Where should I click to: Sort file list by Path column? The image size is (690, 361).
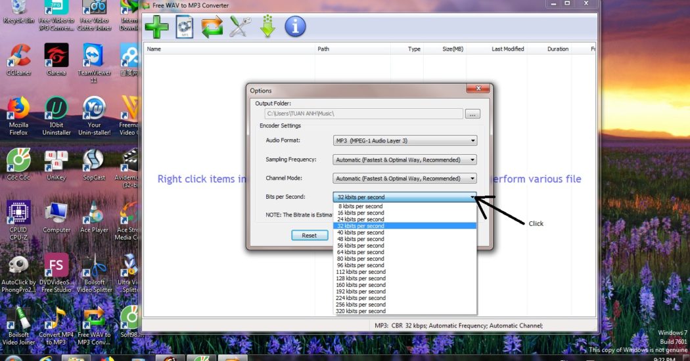click(353, 49)
